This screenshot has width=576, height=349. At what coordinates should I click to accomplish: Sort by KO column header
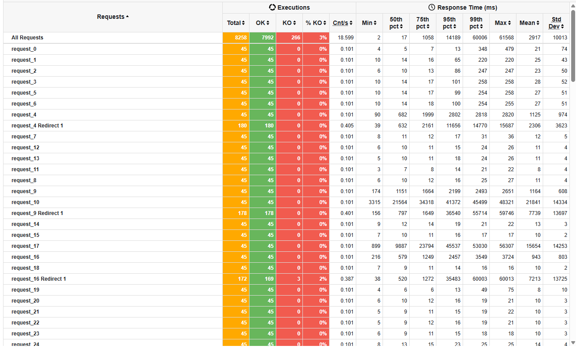(x=289, y=23)
